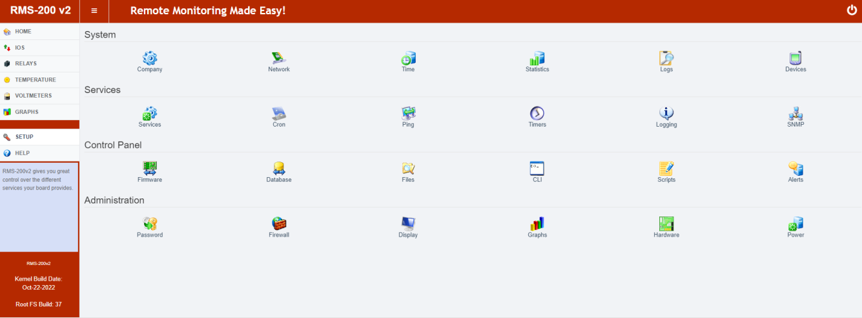Click the RMS-200 v2 title logo

[x=40, y=11]
